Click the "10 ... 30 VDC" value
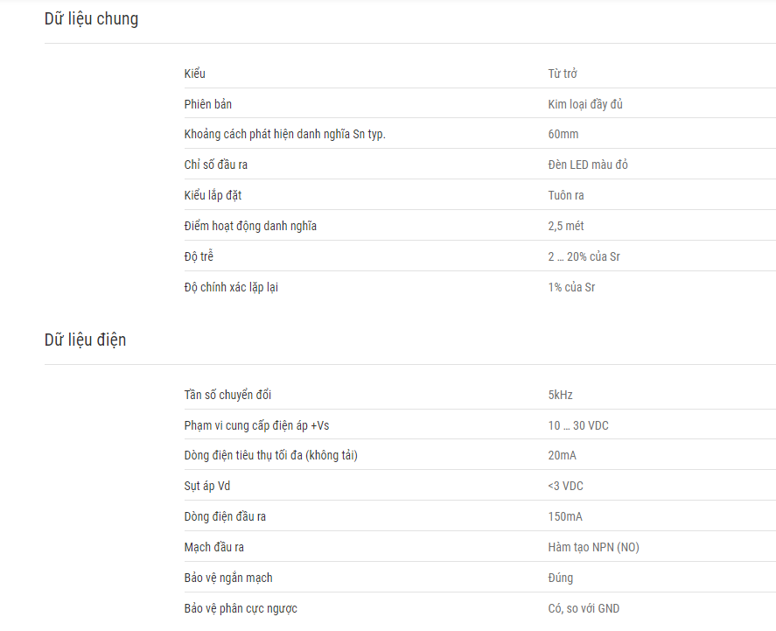 coord(578,425)
